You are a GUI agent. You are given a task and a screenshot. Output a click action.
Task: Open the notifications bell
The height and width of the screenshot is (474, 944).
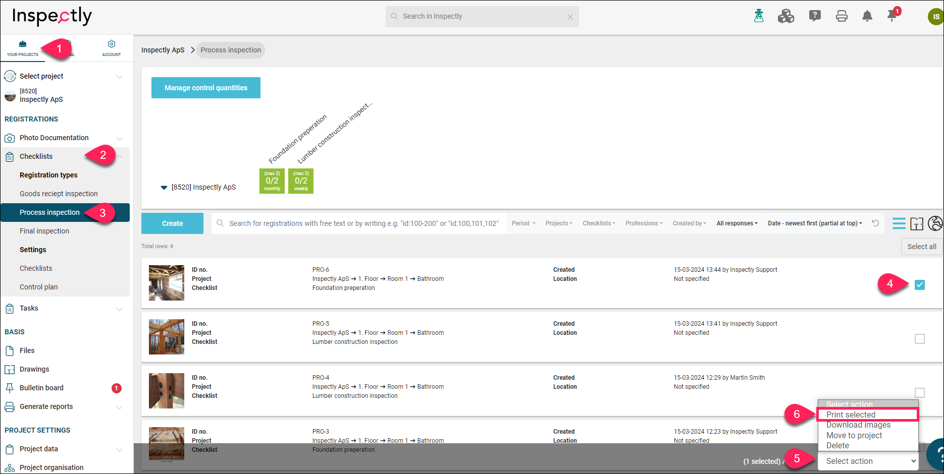[867, 17]
